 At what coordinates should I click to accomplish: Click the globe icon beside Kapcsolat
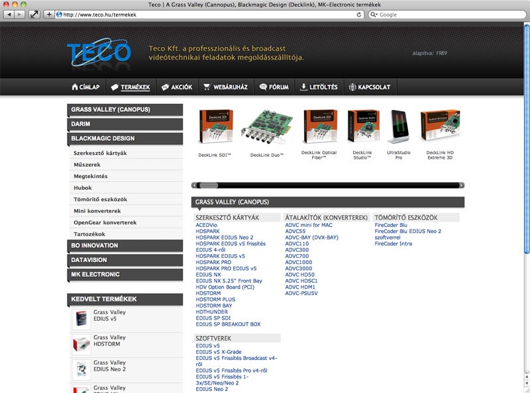(x=352, y=87)
